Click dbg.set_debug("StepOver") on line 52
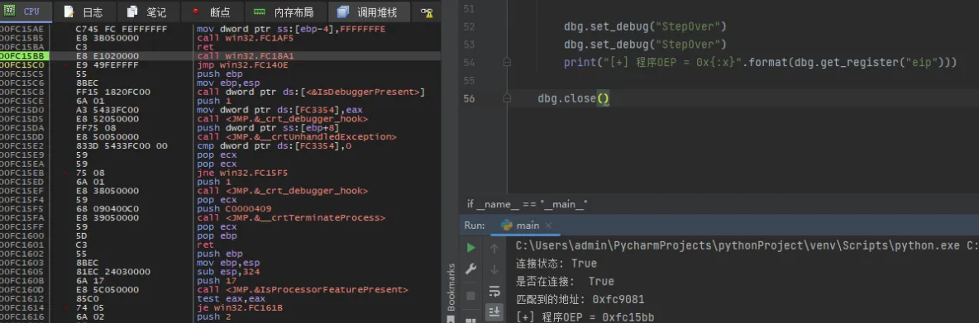This screenshot has width=979, height=323. tap(645, 26)
